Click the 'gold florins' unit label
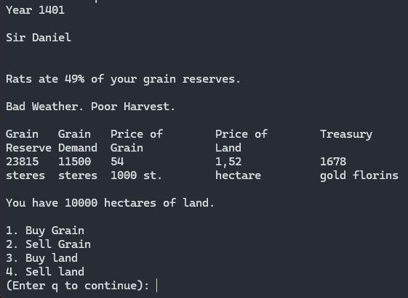The height and width of the screenshot is (298, 408). pyautogui.click(x=359, y=175)
